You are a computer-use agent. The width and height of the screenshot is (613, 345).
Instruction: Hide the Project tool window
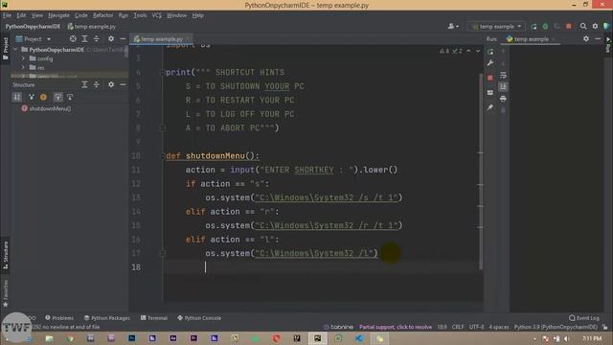tap(123, 38)
